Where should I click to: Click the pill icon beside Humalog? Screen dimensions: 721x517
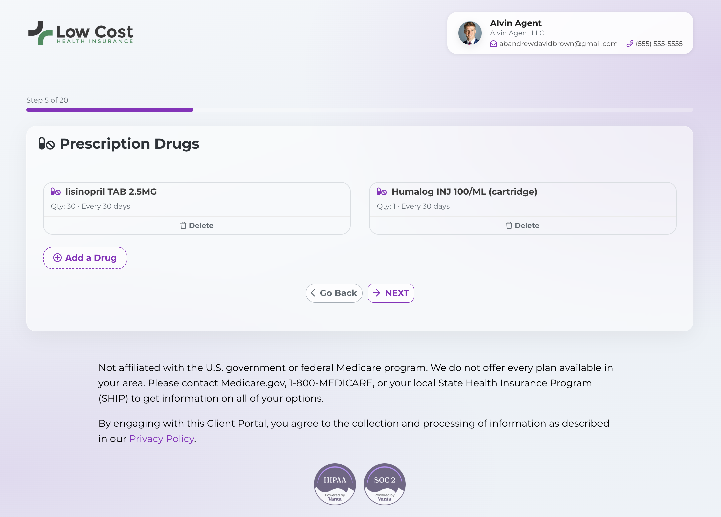381,192
